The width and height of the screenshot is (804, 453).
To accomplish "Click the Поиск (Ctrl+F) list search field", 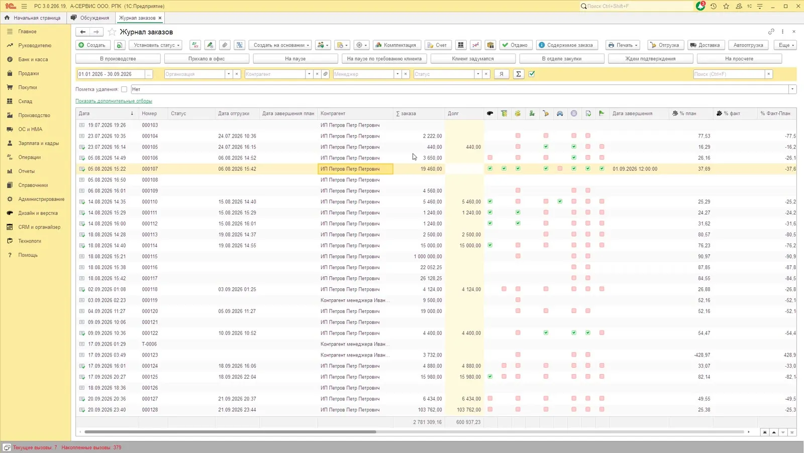I will (x=729, y=74).
